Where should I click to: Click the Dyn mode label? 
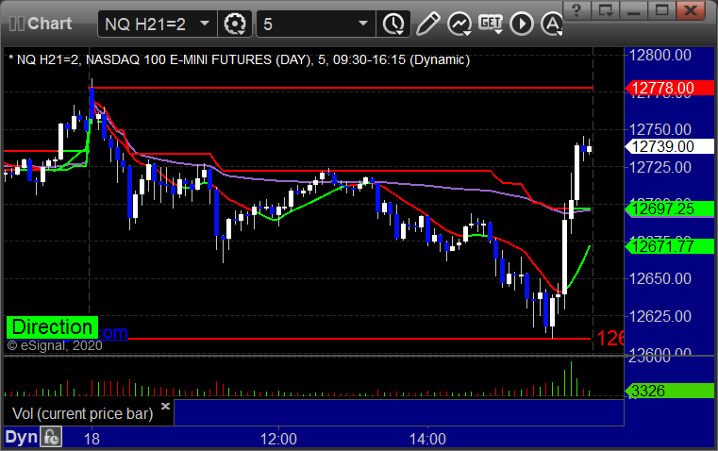21,437
